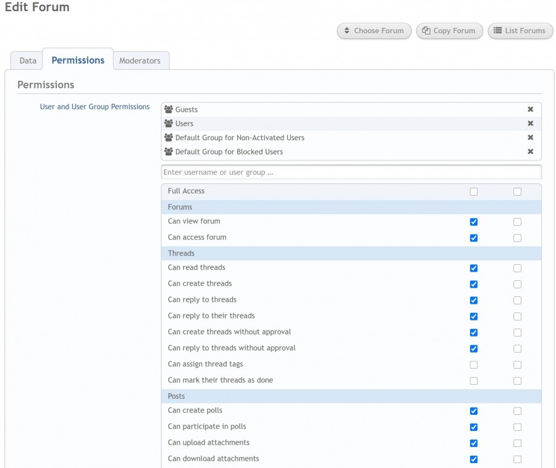Remove Default Group for Blocked Users
The image size is (556, 468).
click(x=530, y=152)
